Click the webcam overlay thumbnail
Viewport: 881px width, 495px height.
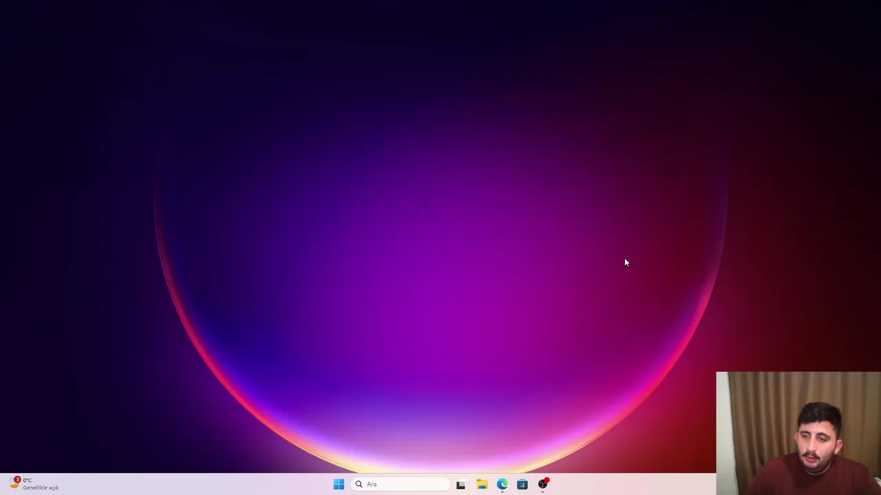798,433
